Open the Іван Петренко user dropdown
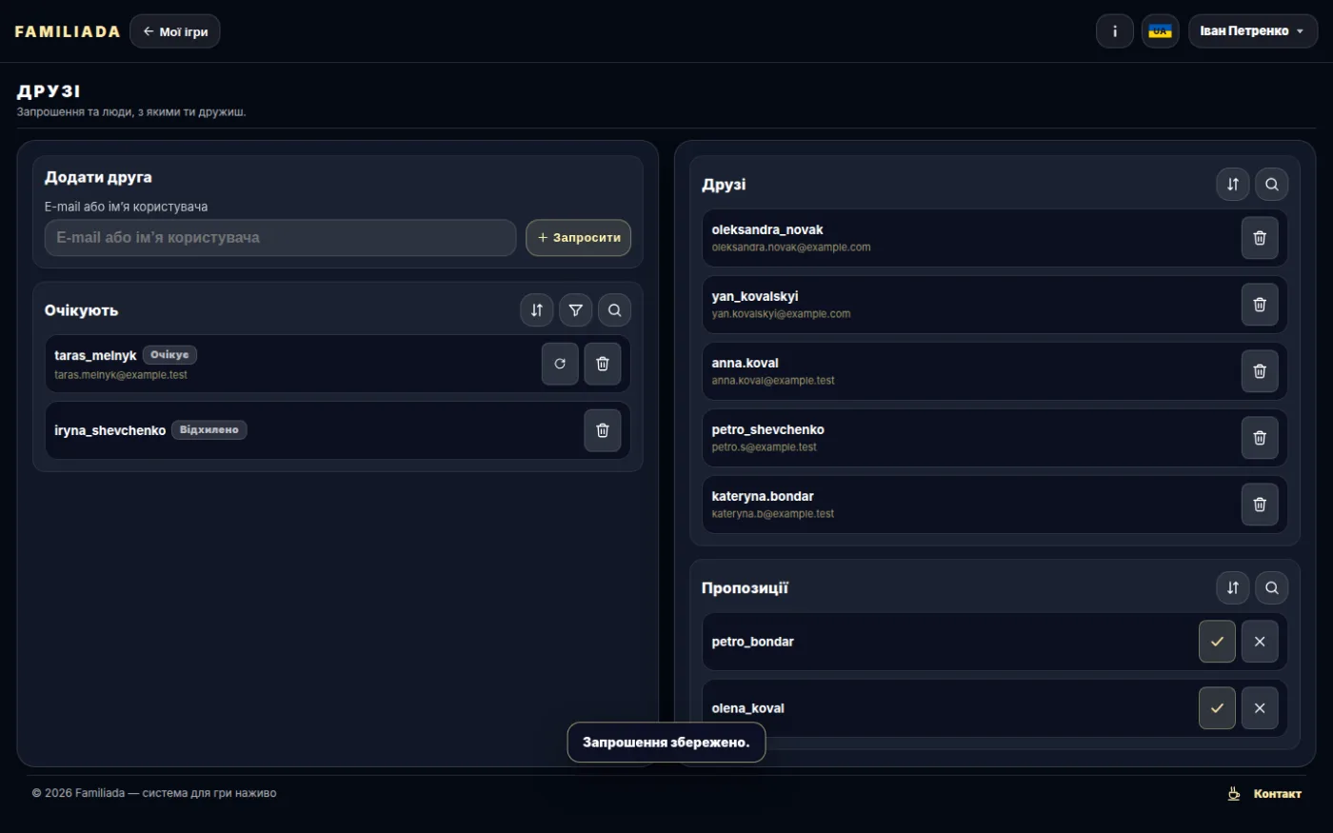Viewport: 1333px width, 833px height. pos(1253,31)
